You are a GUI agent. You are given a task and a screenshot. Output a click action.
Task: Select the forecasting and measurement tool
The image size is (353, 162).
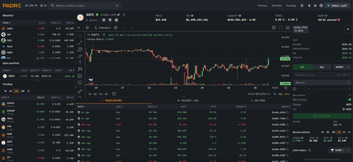click(80, 76)
